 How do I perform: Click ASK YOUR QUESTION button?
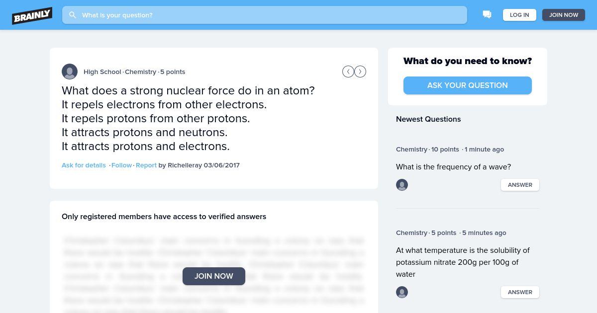(468, 85)
